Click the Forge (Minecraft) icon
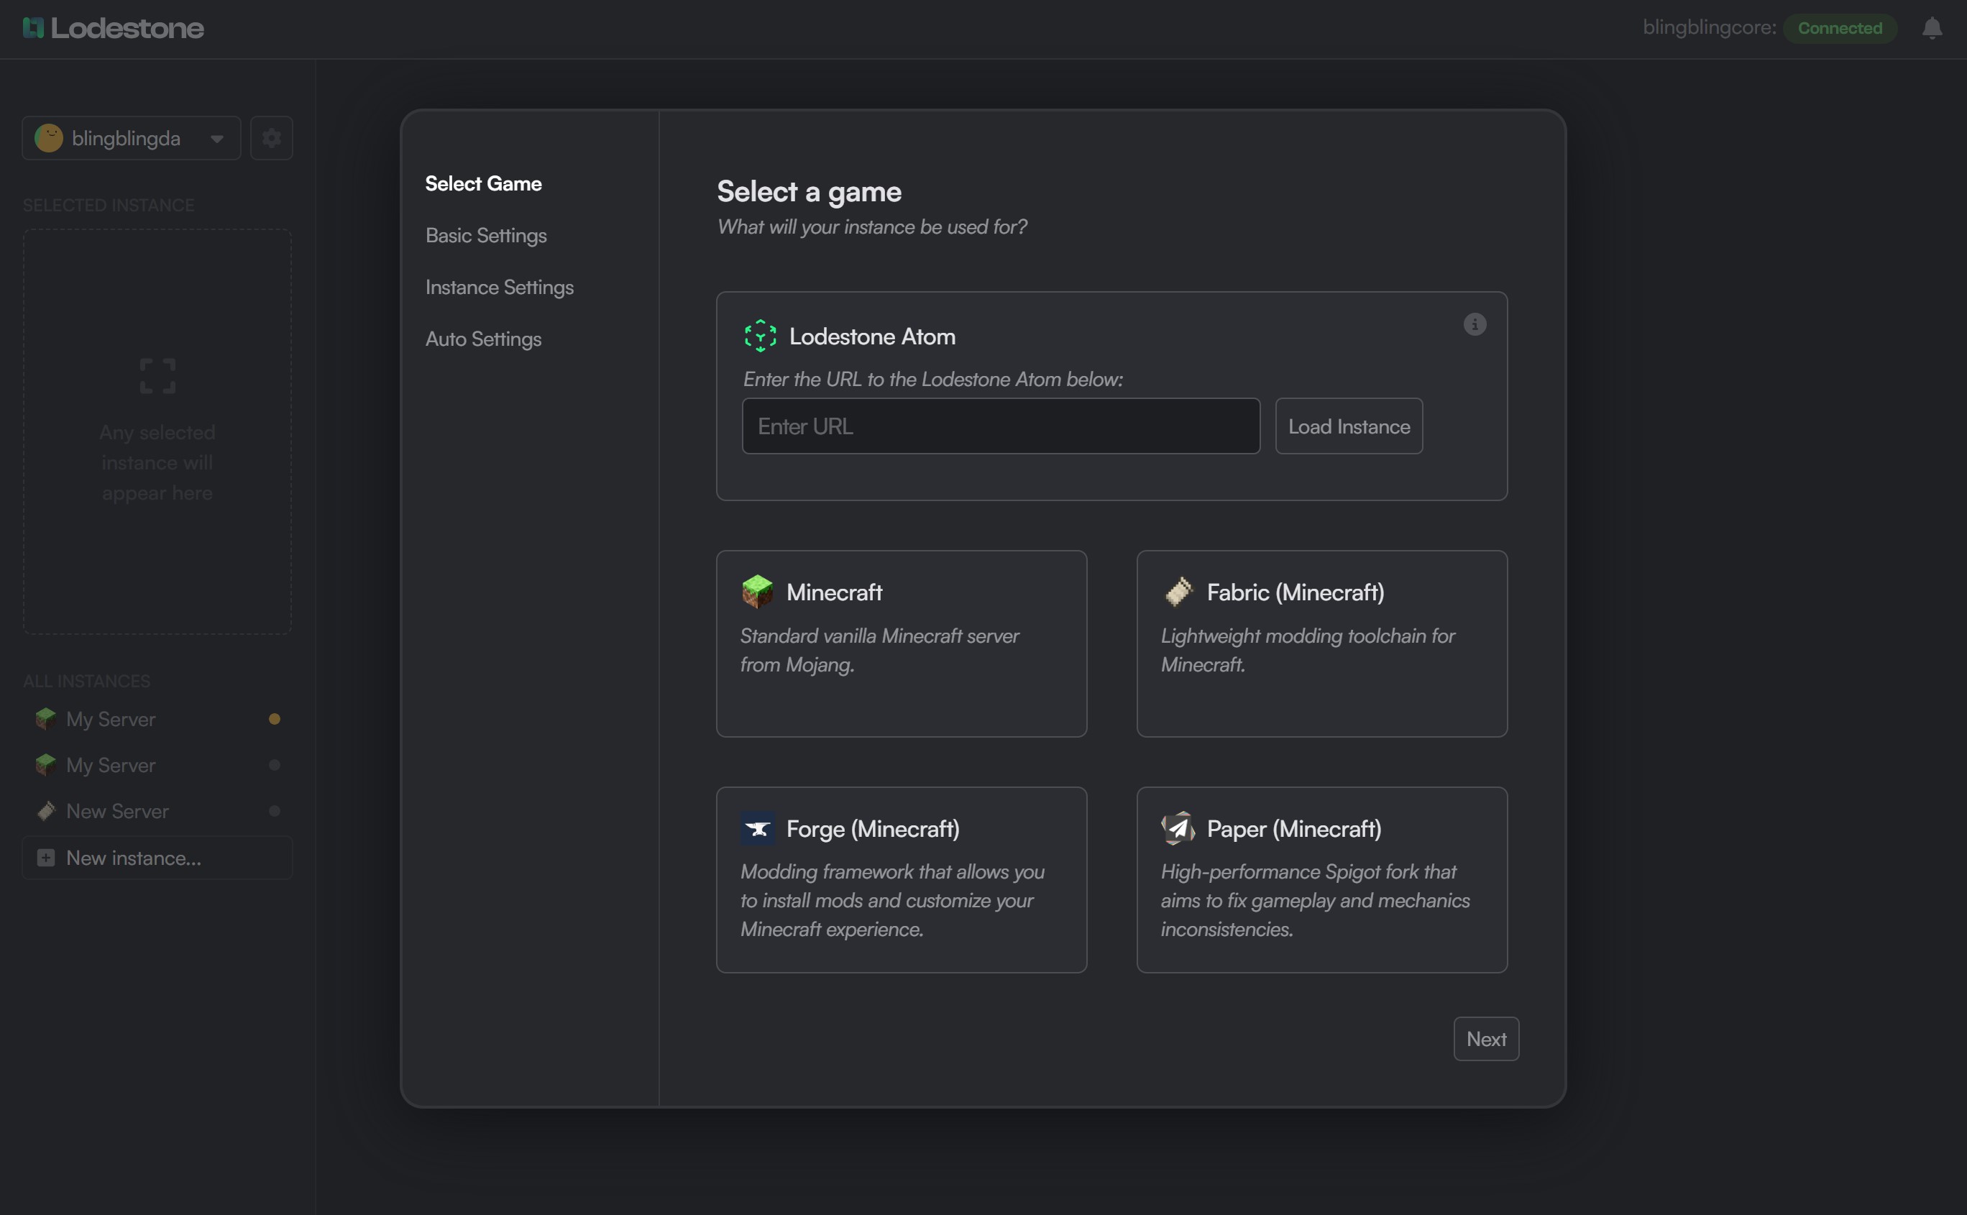This screenshot has height=1215, width=1967. 757,829
